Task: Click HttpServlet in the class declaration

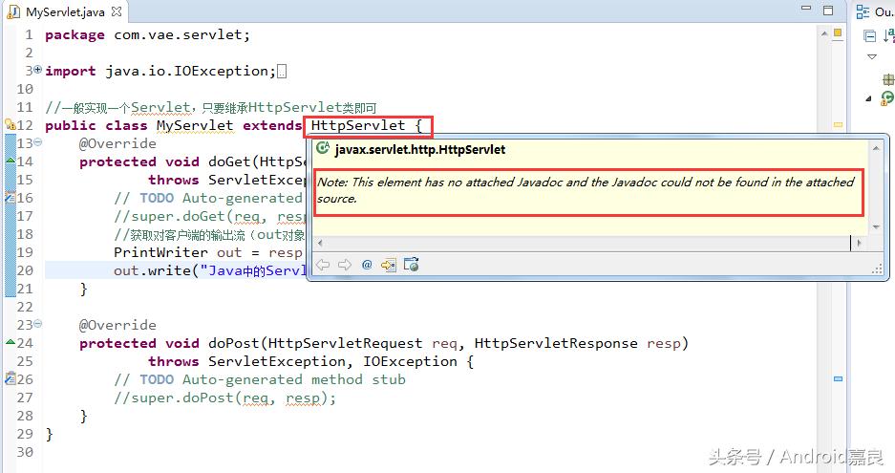Action: 358,125
